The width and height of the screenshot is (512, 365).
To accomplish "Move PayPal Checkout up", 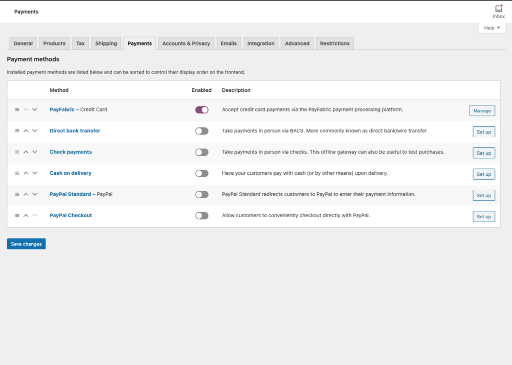I will (x=26, y=216).
